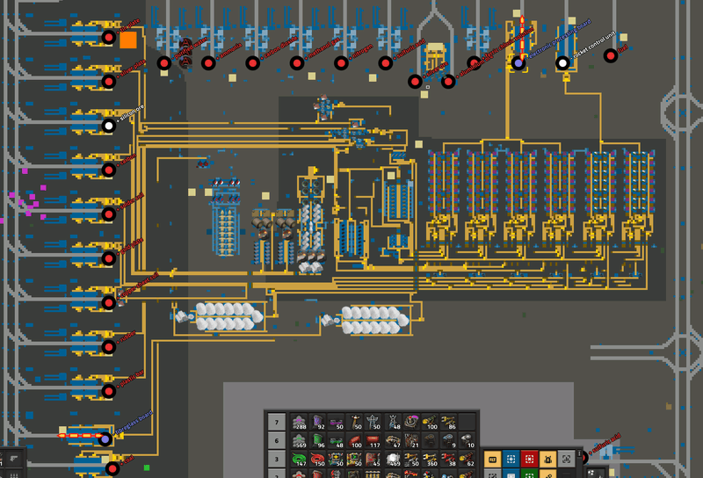Pick the purple belt stack of 288

tap(299, 422)
